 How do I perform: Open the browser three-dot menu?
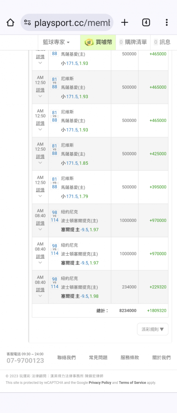[167, 23]
